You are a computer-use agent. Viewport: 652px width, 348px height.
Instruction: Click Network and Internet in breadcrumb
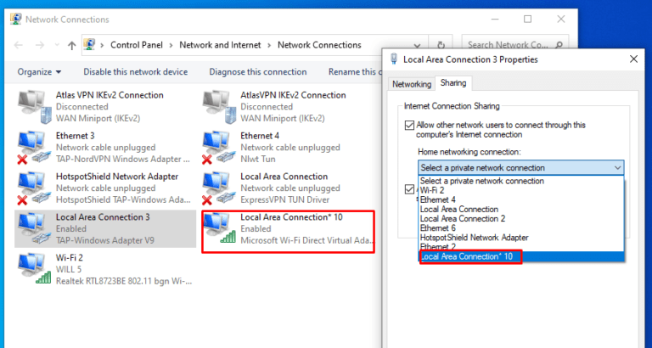[x=220, y=45]
